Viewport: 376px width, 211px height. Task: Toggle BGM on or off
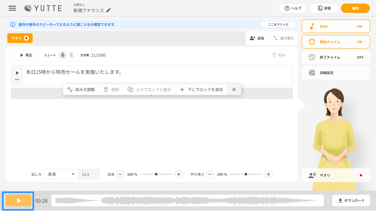click(336, 27)
